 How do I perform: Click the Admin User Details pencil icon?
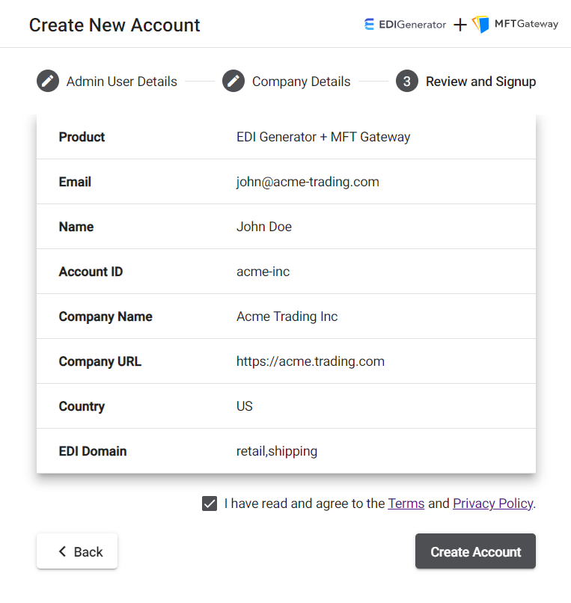tap(48, 81)
